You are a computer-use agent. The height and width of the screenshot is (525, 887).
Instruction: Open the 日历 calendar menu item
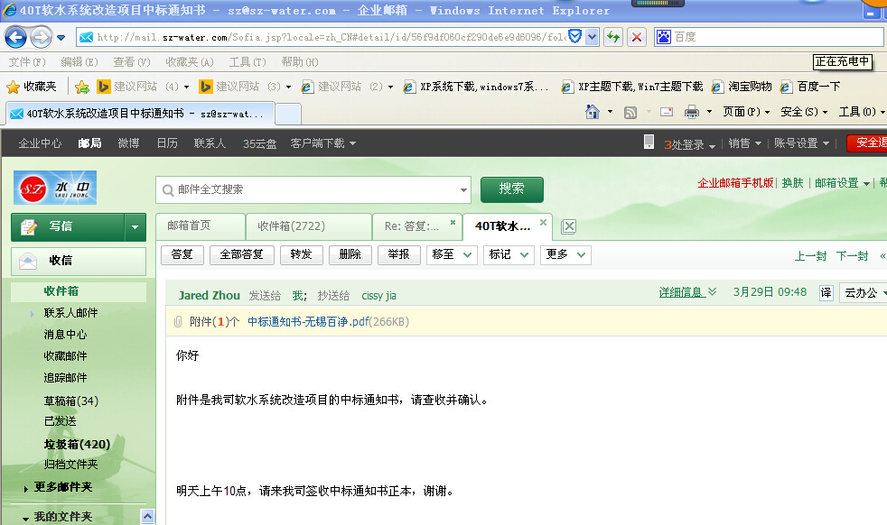167,143
